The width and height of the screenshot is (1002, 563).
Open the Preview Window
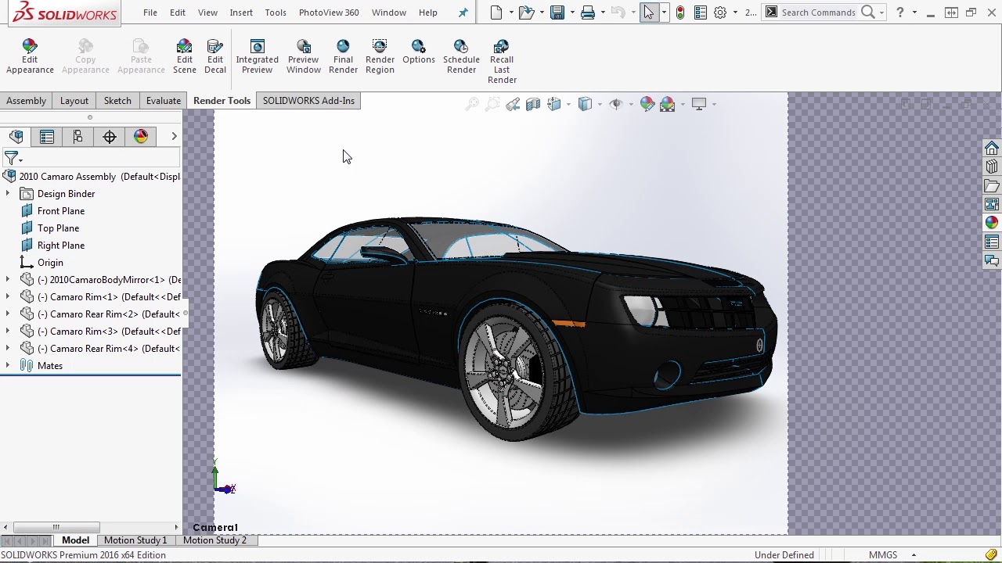tap(304, 57)
